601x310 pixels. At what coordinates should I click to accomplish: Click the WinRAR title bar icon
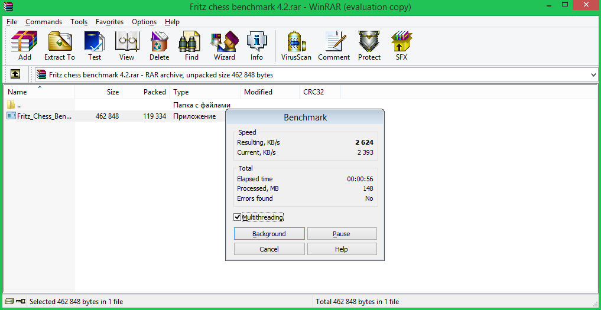point(8,6)
